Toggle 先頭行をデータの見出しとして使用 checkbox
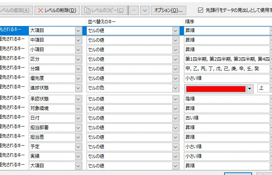Viewport: 272px width, 175px height. pyautogui.click(x=200, y=10)
